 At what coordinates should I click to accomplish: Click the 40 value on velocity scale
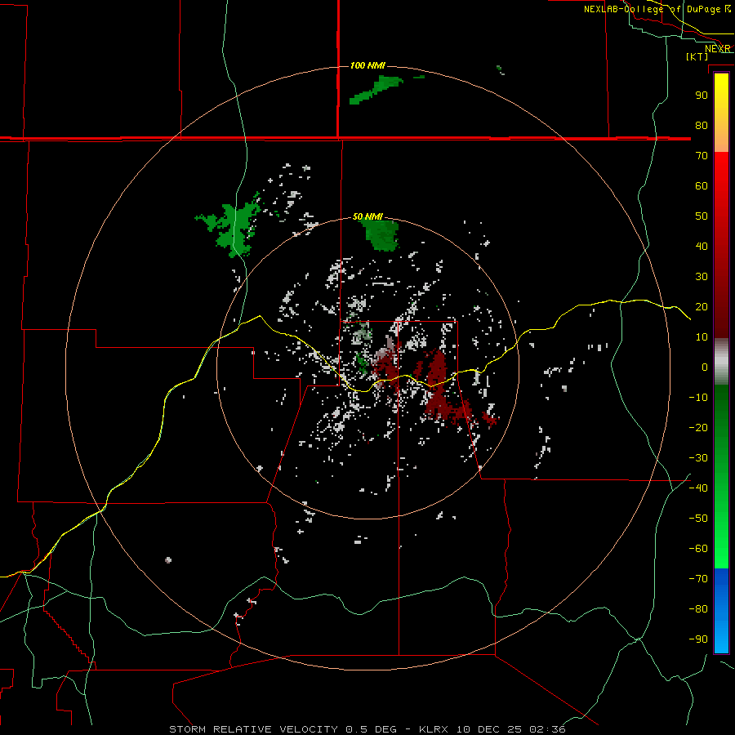(x=702, y=247)
